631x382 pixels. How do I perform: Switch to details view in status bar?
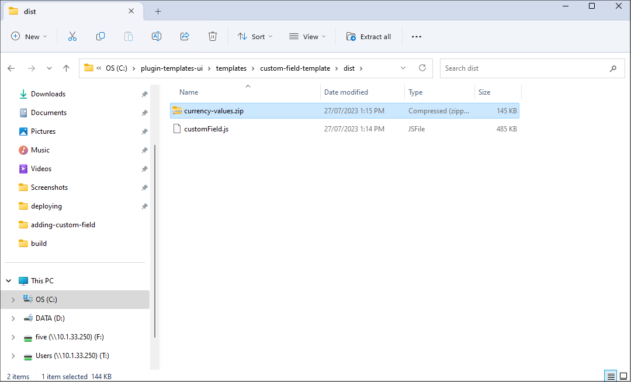point(611,377)
